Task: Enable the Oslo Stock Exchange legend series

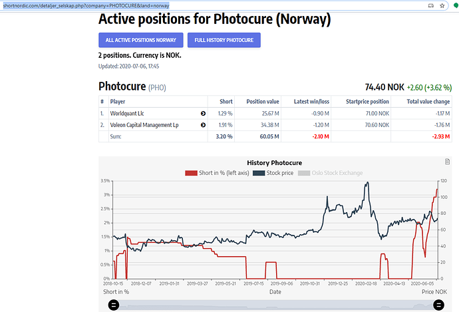Action: pos(330,173)
